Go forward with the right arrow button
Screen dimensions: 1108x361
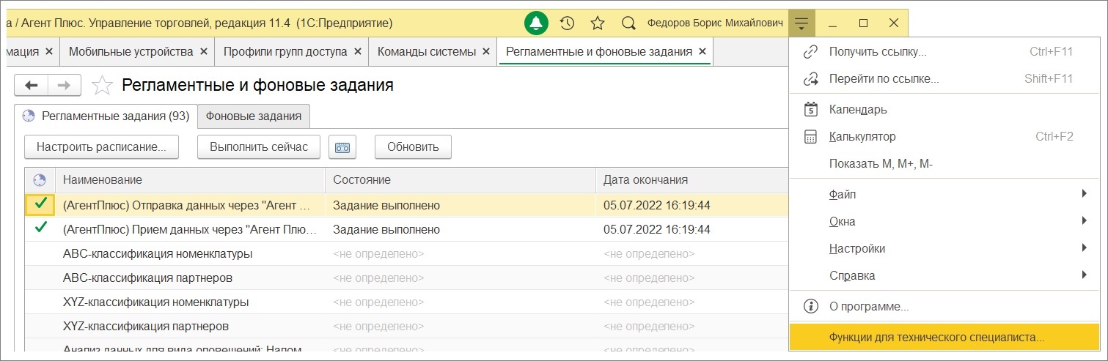point(65,85)
